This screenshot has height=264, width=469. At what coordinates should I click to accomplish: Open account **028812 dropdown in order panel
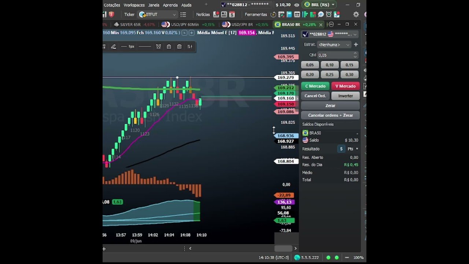(x=330, y=34)
